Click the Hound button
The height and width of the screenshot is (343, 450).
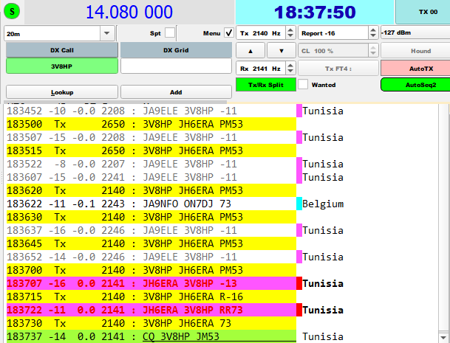click(415, 51)
